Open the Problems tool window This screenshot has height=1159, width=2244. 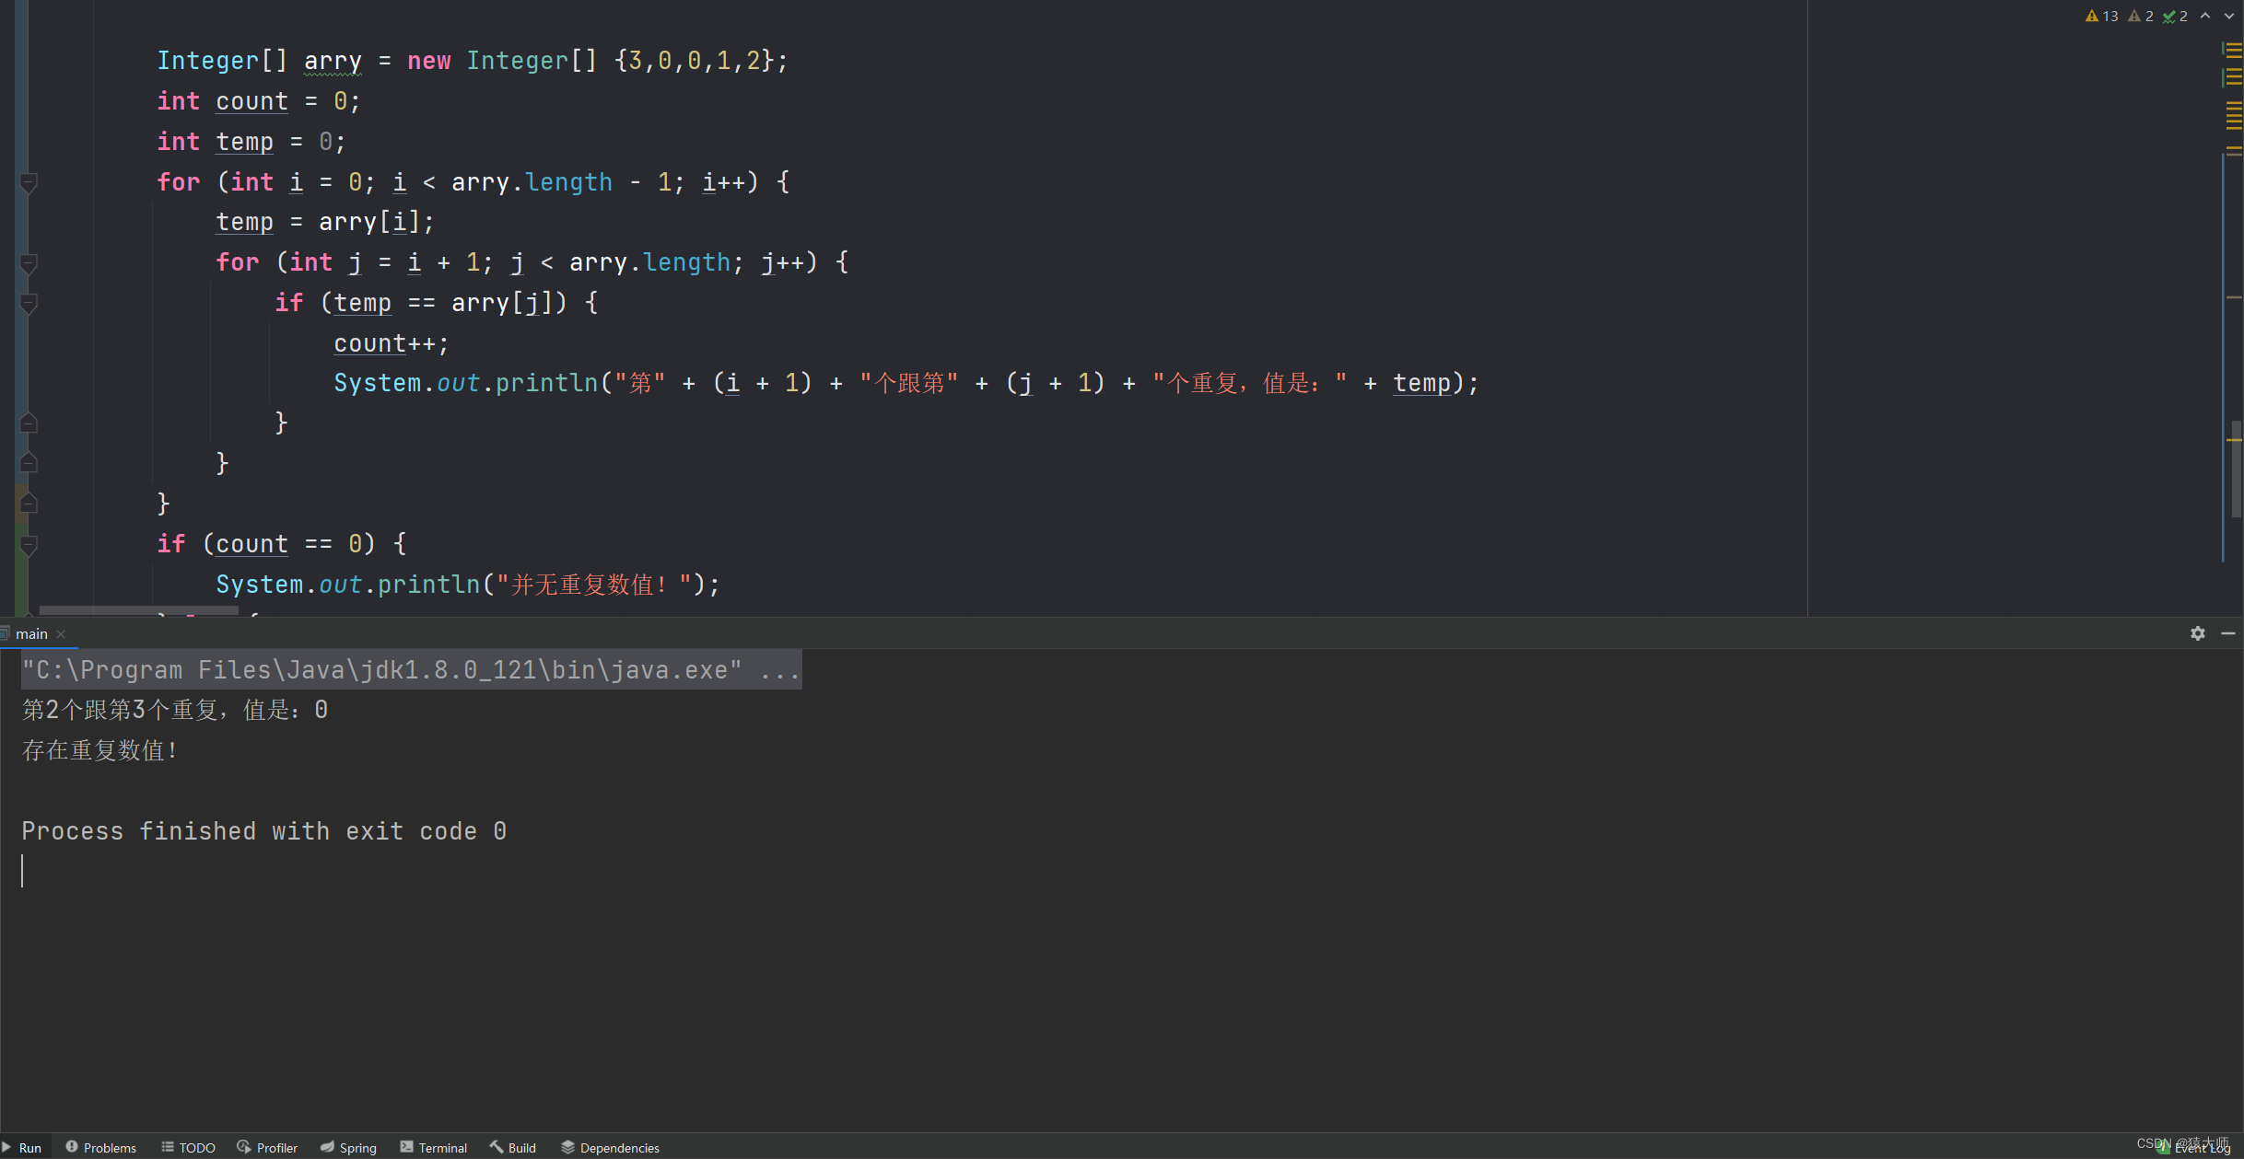point(101,1147)
